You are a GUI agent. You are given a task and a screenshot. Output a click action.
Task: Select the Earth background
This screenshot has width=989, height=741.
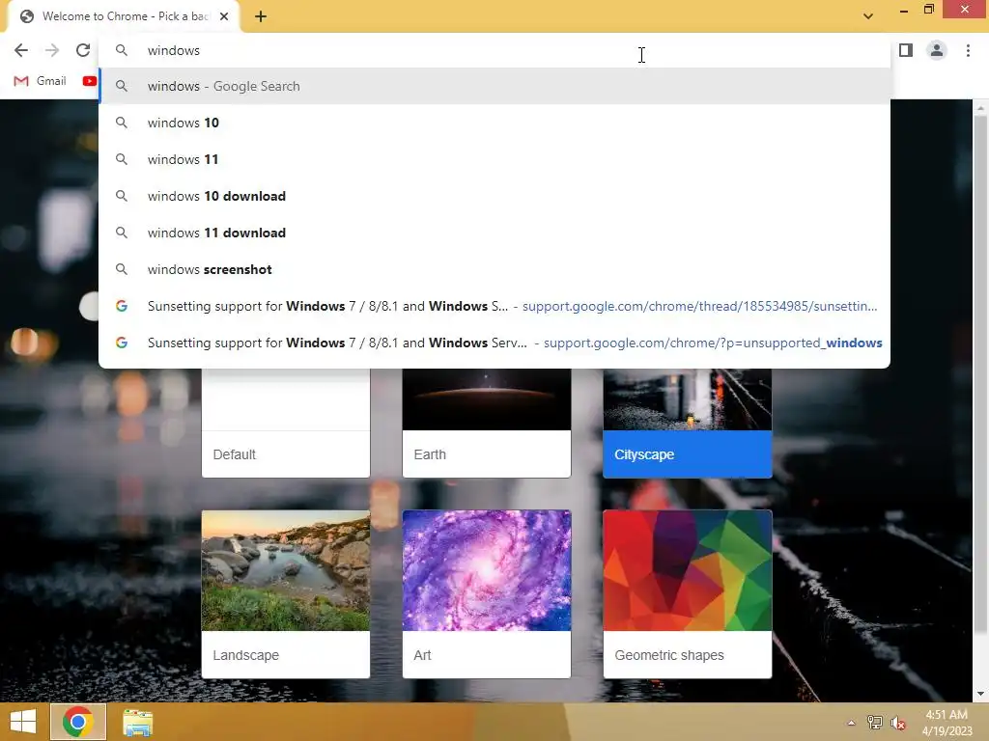pos(487,424)
